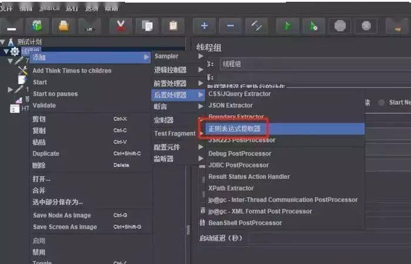Collapse the 测试计划 tree node
This screenshot has height=264, width=411.
pos(2,42)
